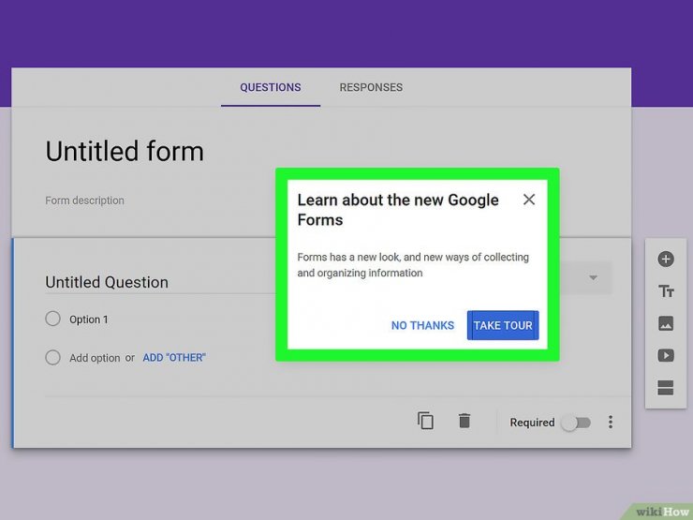Viewport: 693px width, 520px height.
Task: Expand the question type dropdown arrow
Action: coord(593,277)
